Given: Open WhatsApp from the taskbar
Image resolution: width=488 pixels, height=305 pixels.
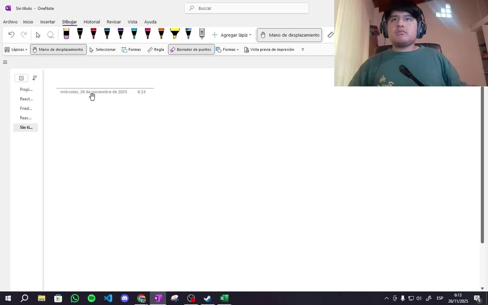Looking at the screenshot, I should [x=75, y=298].
